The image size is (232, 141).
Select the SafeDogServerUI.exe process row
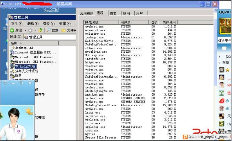[130, 105]
